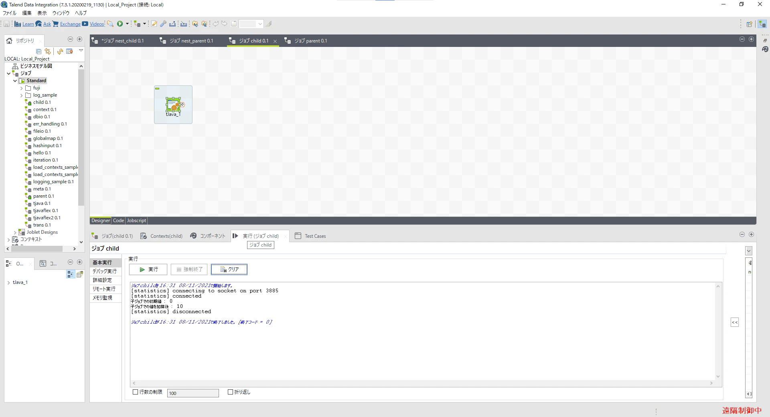770x417 pixels.
Task: Collapse the Standard folder node
Action: coord(15,81)
